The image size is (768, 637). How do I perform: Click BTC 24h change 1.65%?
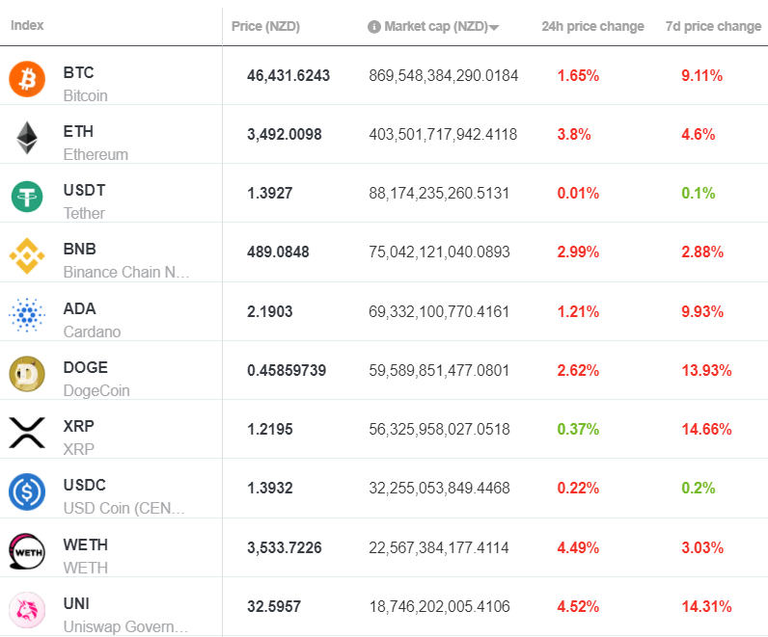(578, 75)
